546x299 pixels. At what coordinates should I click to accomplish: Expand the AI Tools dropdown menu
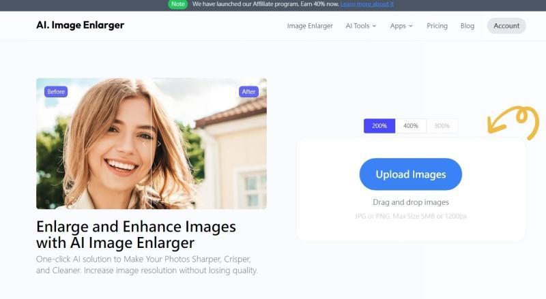coord(361,26)
